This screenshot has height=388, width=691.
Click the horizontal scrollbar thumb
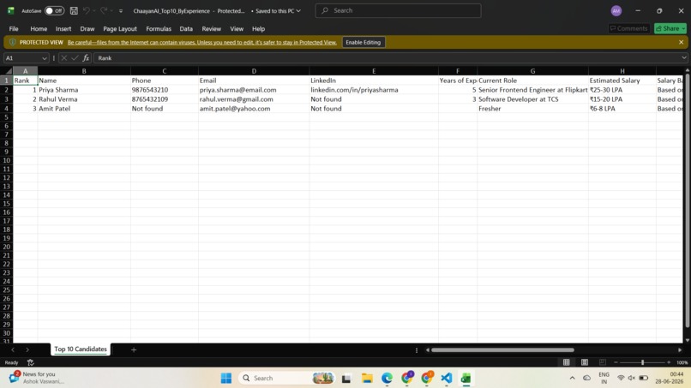(502, 350)
